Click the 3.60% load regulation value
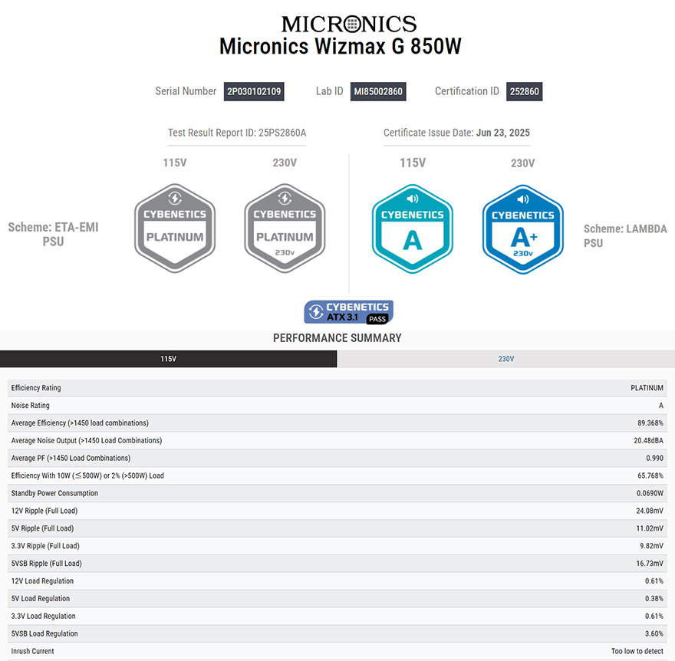The width and height of the screenshot is (675, 661). 654,633
